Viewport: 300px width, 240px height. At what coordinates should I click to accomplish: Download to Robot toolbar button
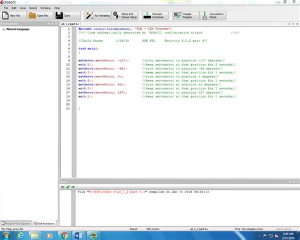point(213,16)
